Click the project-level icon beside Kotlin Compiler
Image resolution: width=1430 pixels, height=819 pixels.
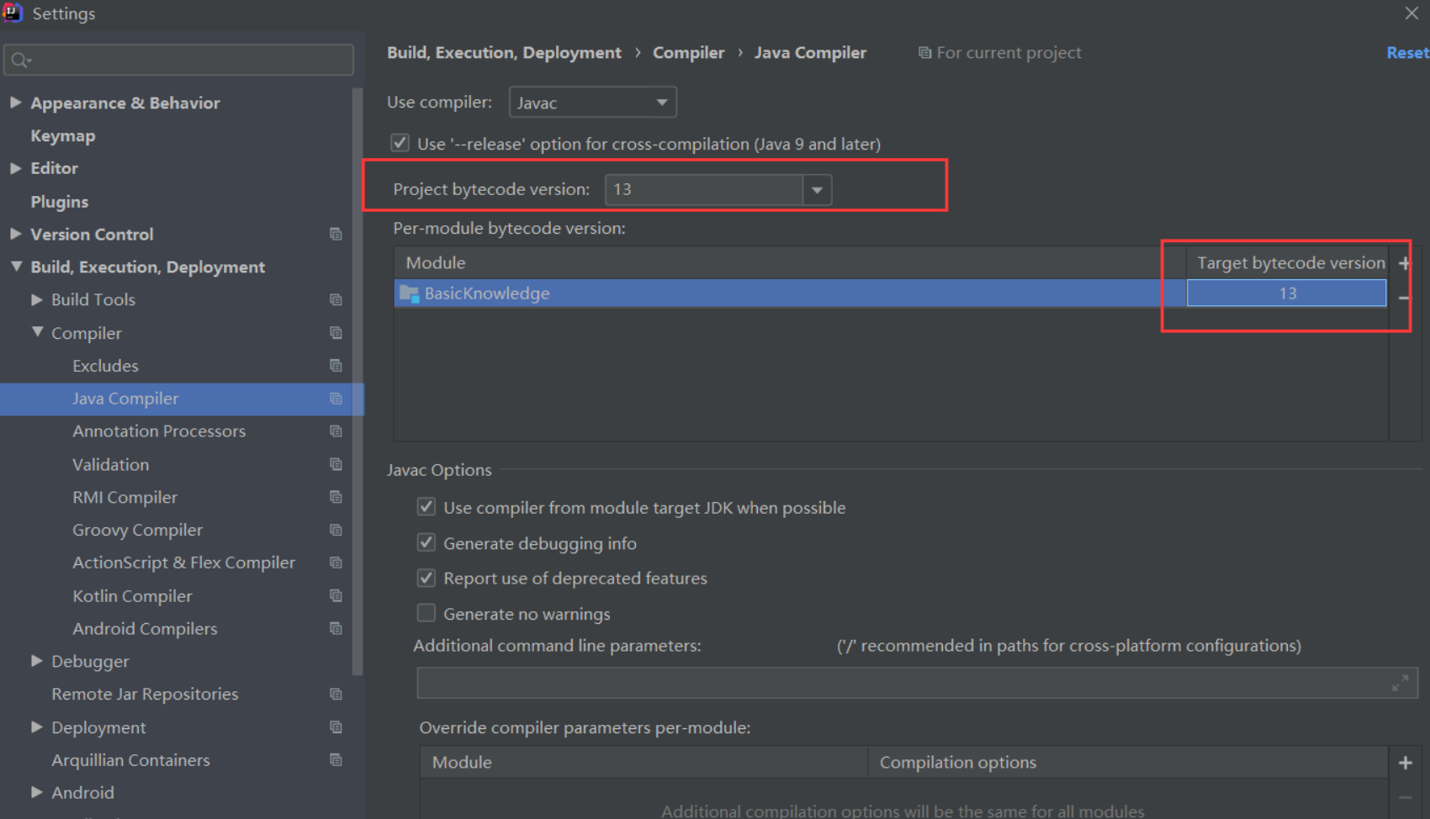pos(336,595)
